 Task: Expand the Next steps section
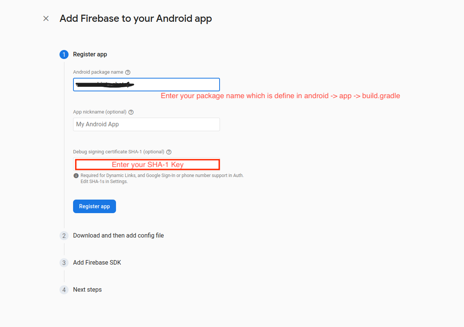(87, 290)
